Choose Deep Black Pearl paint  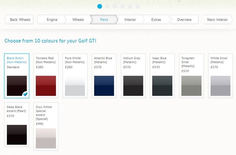pos(17,135)
